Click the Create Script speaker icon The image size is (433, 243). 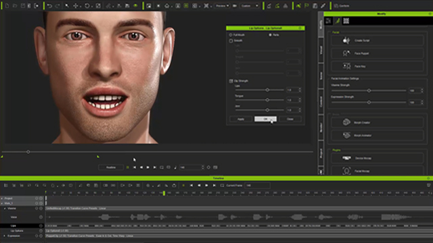coord(346,40)
